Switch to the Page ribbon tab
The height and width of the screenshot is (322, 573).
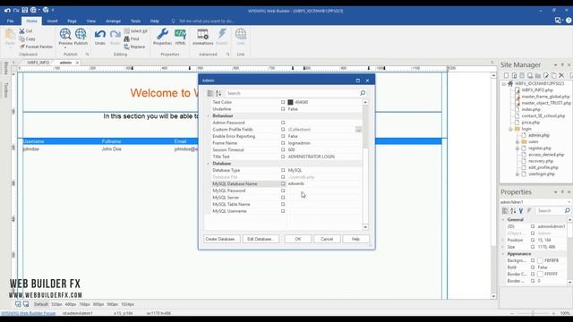coord(72,21)
